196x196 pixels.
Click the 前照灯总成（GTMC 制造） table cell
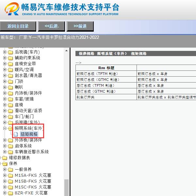pyautogui.click(x=106, y=80)
